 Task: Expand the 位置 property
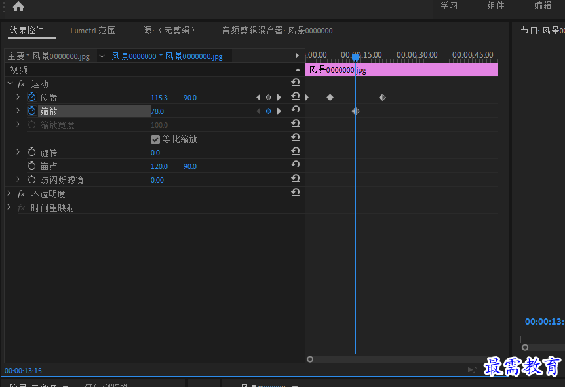[x=18, y=97]
